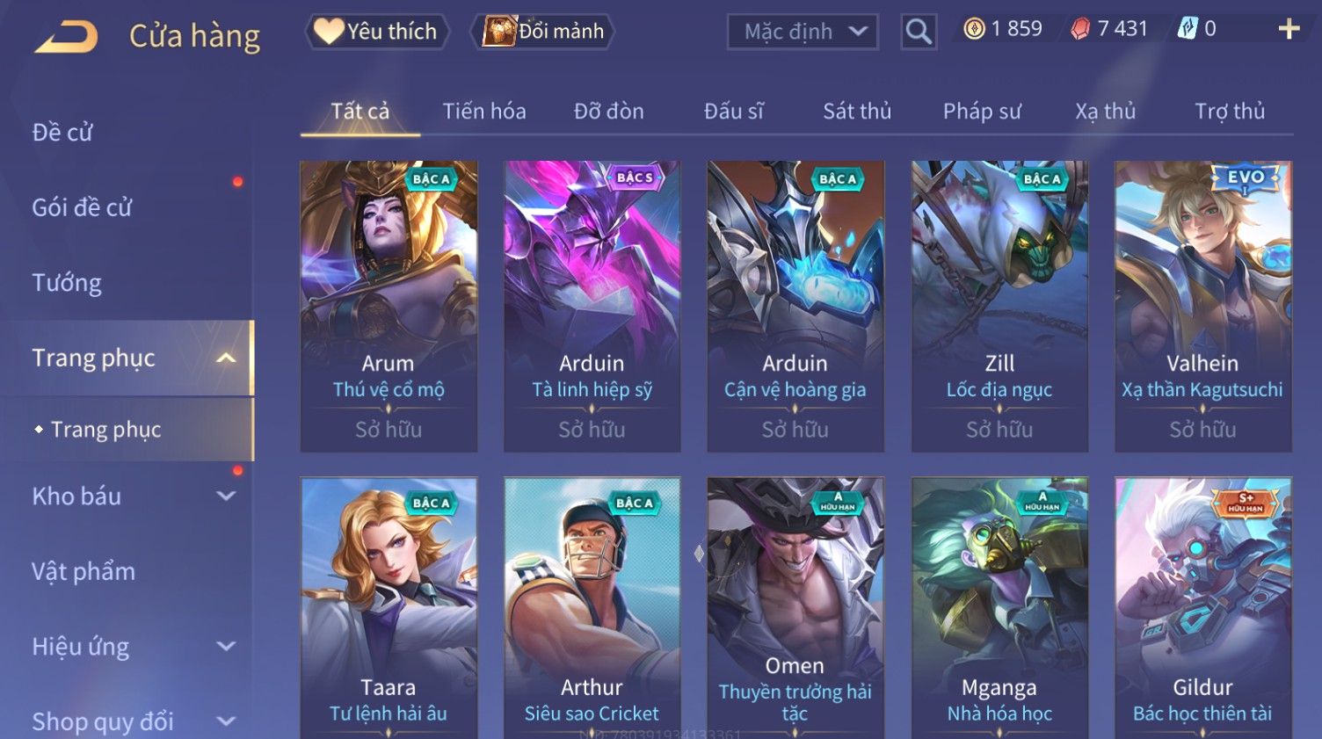
Task: Expand the Hiệu ứng sidebar section
Action: tap(226, 646)
